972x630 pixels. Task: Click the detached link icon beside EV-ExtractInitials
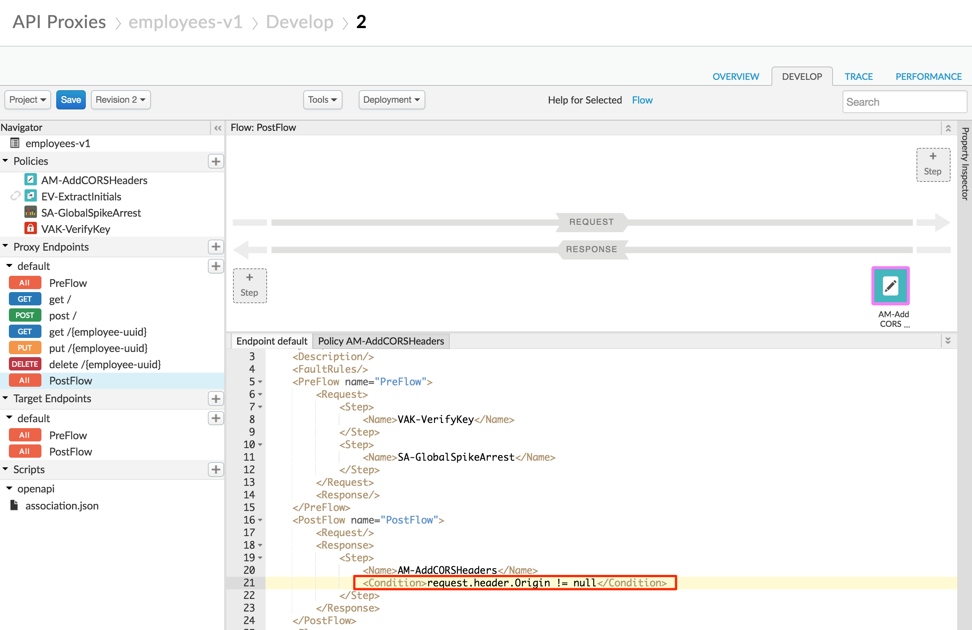coord(15,196)
